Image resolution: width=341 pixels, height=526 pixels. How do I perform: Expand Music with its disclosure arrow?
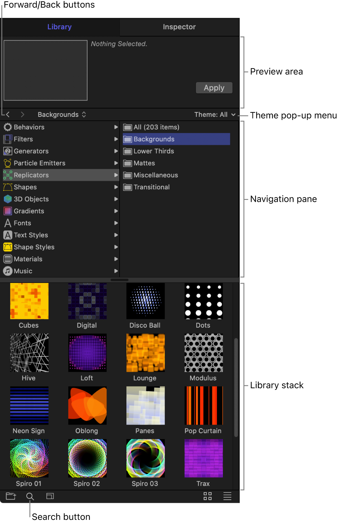pos(116,271)
